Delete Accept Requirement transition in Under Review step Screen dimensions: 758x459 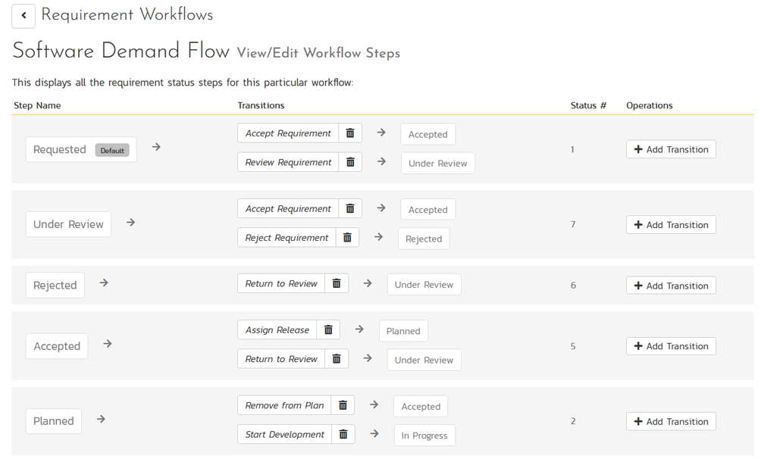click(350, 209)
